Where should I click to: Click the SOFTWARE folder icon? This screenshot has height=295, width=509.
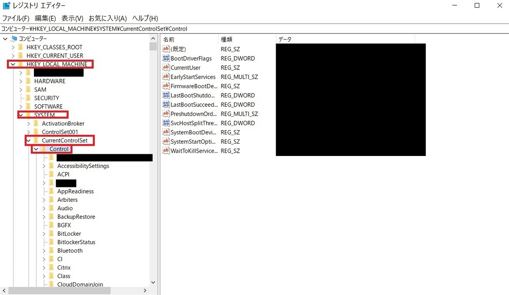click(28, 106)
